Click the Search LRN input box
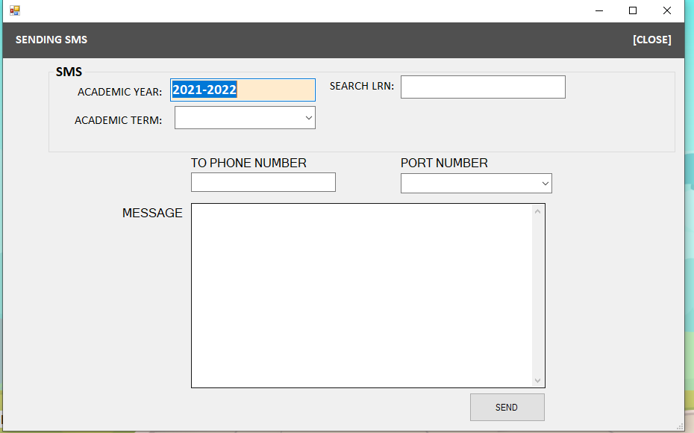 tap(483, 87)
